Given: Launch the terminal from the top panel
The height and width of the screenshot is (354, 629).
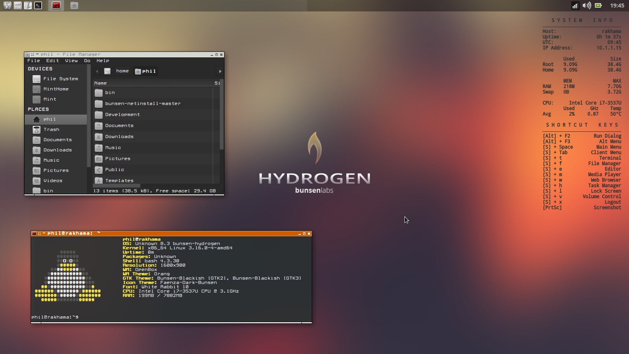Looking at the screenshot, I should pyautogui.click(x=38, y=6).
